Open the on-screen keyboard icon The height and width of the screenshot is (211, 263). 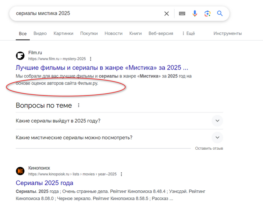[x=182, y=14]
